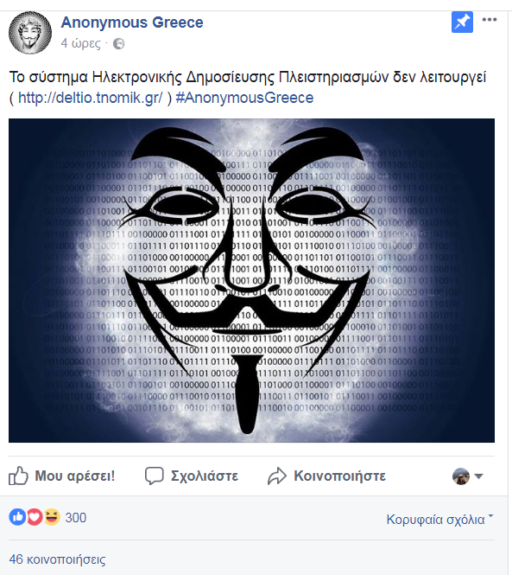The image size is (512, 575).
Task: Click the red heart love reaction
Action: (x=35, y=517)
